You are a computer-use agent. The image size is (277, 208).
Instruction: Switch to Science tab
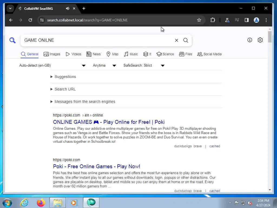(x=165, y=54)
